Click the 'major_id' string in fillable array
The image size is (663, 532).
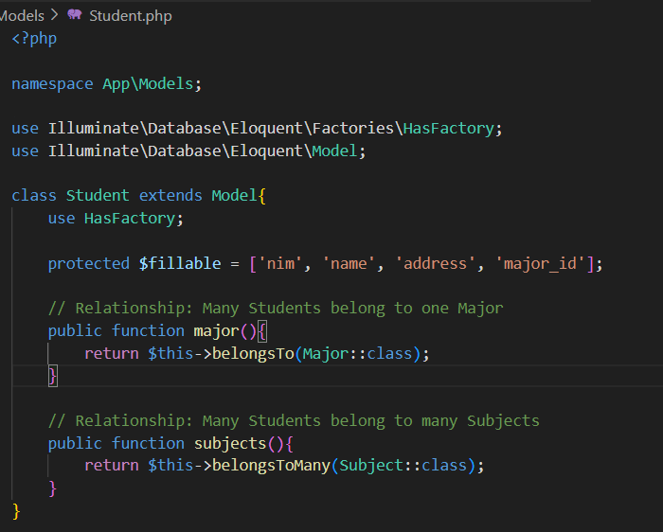pyautogui.click(x=537, y=263)
